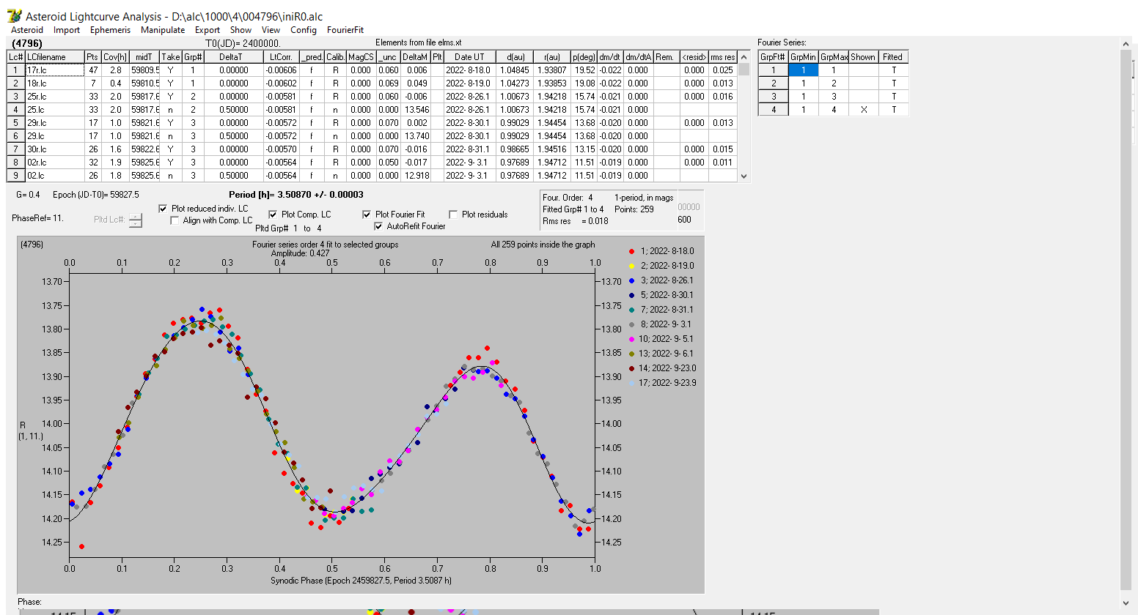The image size is (1138, 615).
Task: Select lightcurve file 29r.lc
Action: point(54,123)
